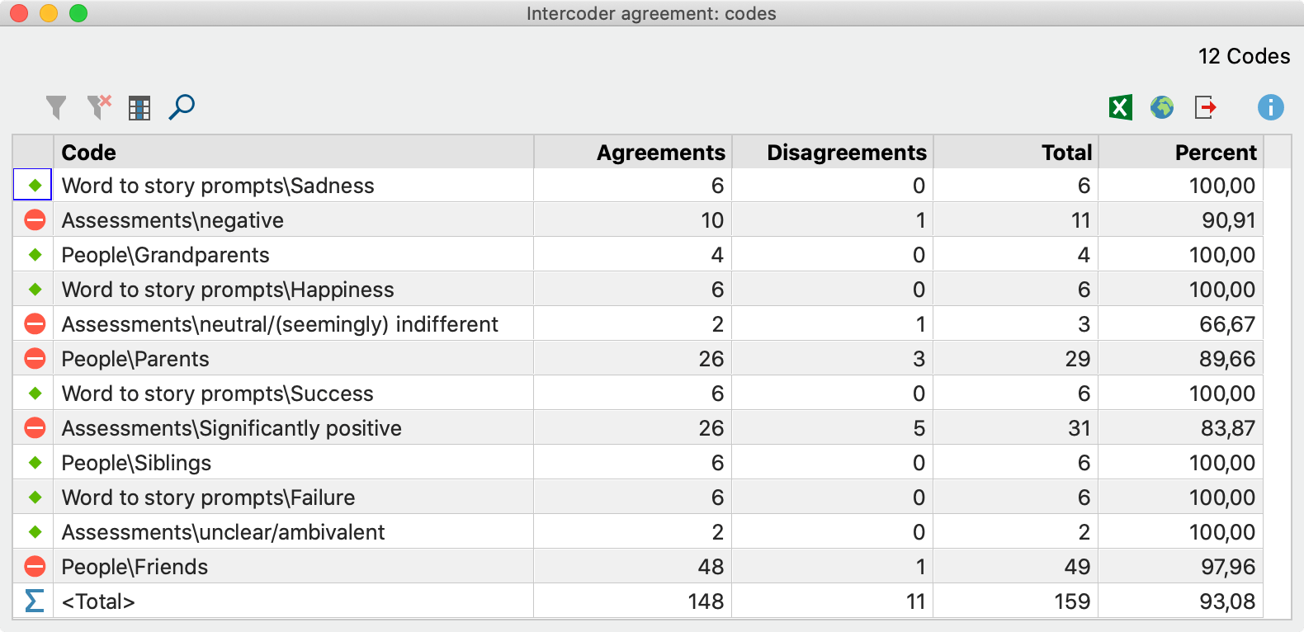Click red icon beside neutral/(seemingly) indifferent

pyautogui.click(x=35, y=324)
